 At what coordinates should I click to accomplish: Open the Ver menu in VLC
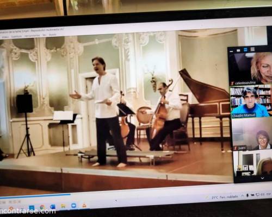click(x=44, y=35)
